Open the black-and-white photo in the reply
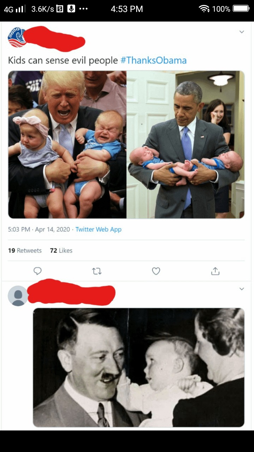 [x=139, y=367]
